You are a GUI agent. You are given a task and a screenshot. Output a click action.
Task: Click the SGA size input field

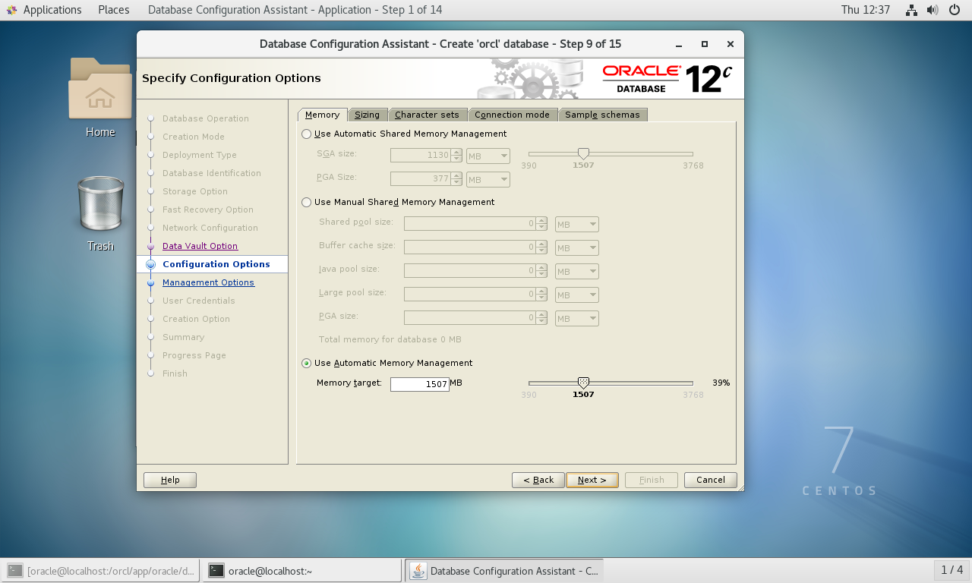coord(421,156)
